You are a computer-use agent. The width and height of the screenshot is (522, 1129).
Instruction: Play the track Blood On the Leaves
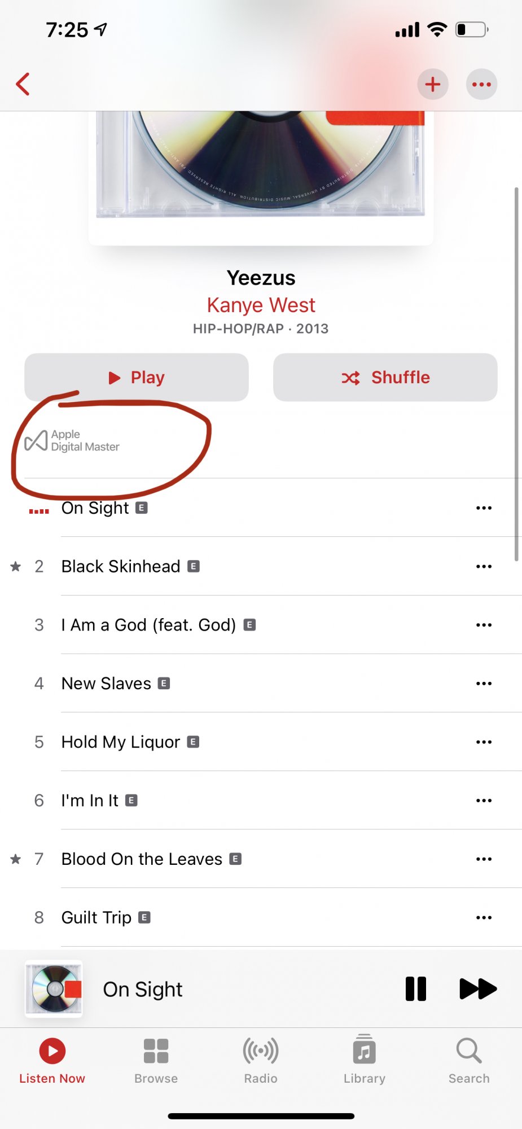142,859
